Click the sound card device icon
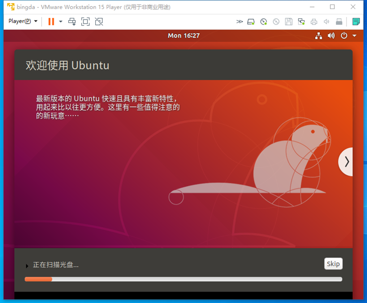 pos(326,22)
